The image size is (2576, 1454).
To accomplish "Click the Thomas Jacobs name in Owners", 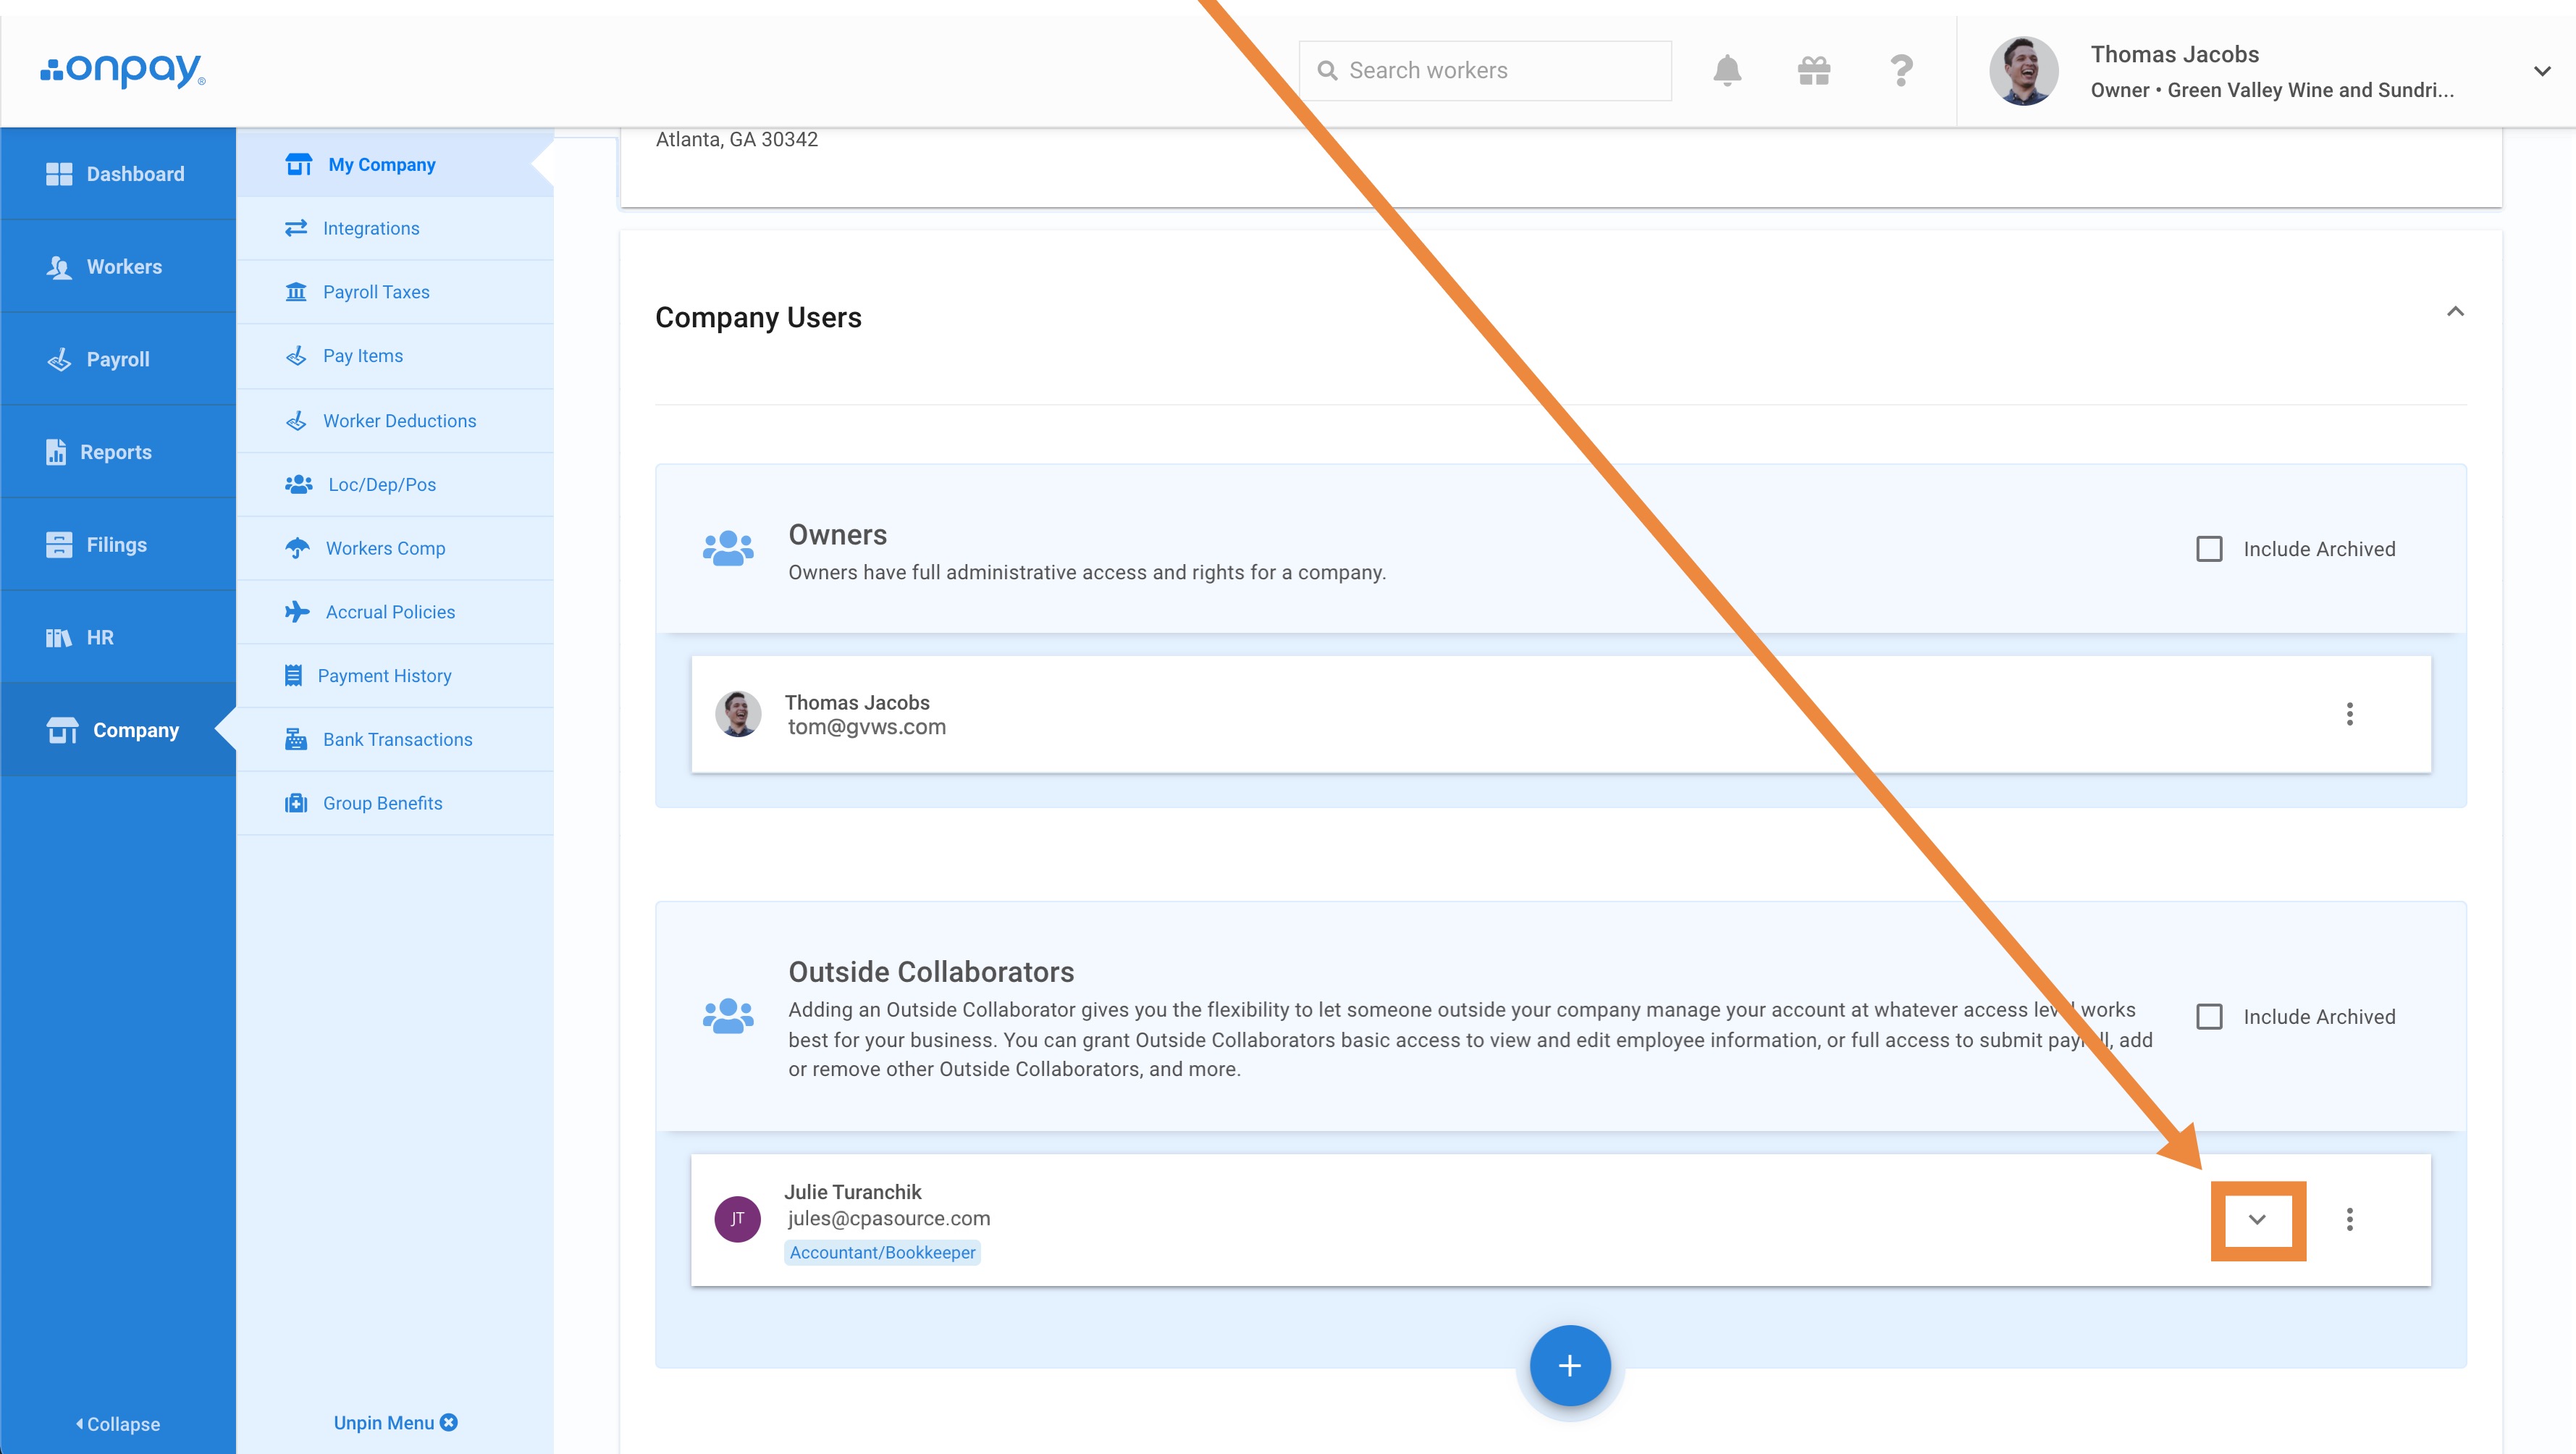I will coord(857,702).
